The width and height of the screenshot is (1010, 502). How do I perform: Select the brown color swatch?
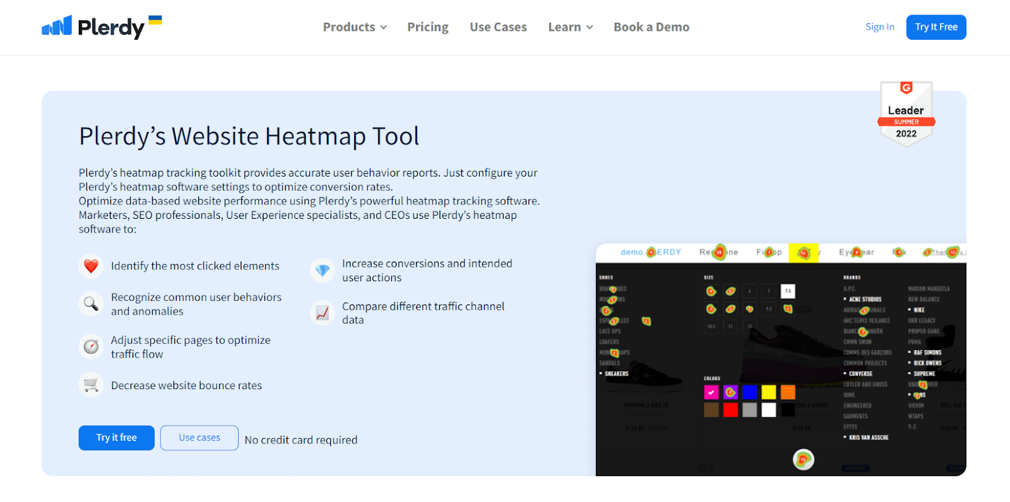coord(711,410)
